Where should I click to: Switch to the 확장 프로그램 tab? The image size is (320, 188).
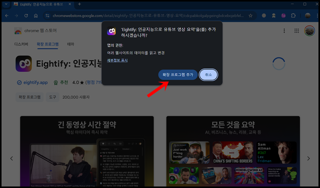pyautogui.click(x=48, y=44)
